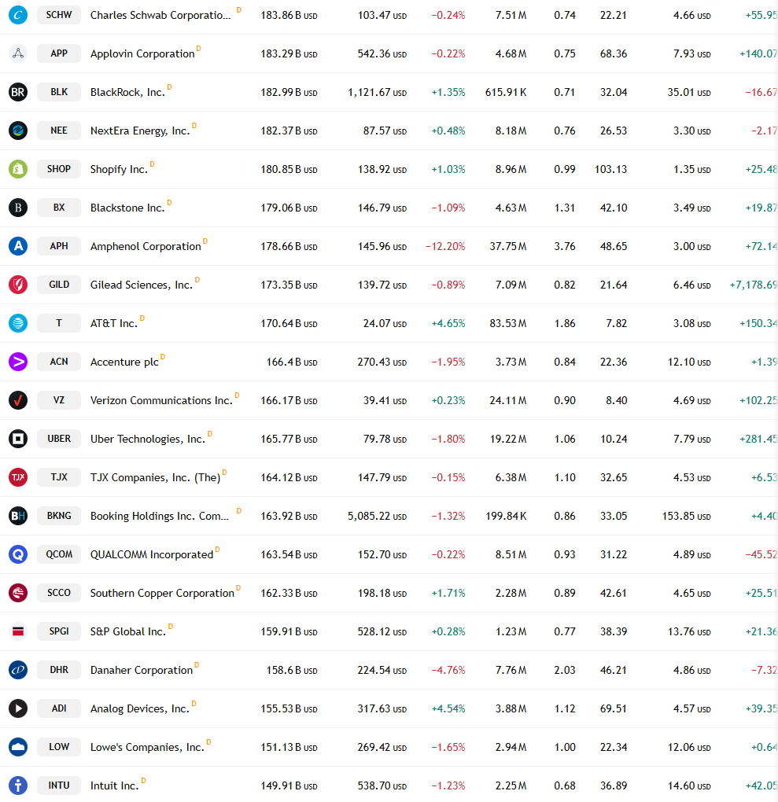
Task: Open the Shopify Inc. name link
Action: tap(119, 169)
